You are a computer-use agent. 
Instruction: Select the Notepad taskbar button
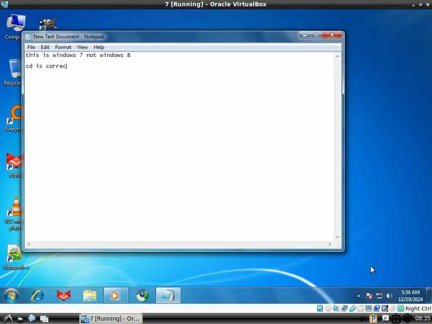pos(168,295)
